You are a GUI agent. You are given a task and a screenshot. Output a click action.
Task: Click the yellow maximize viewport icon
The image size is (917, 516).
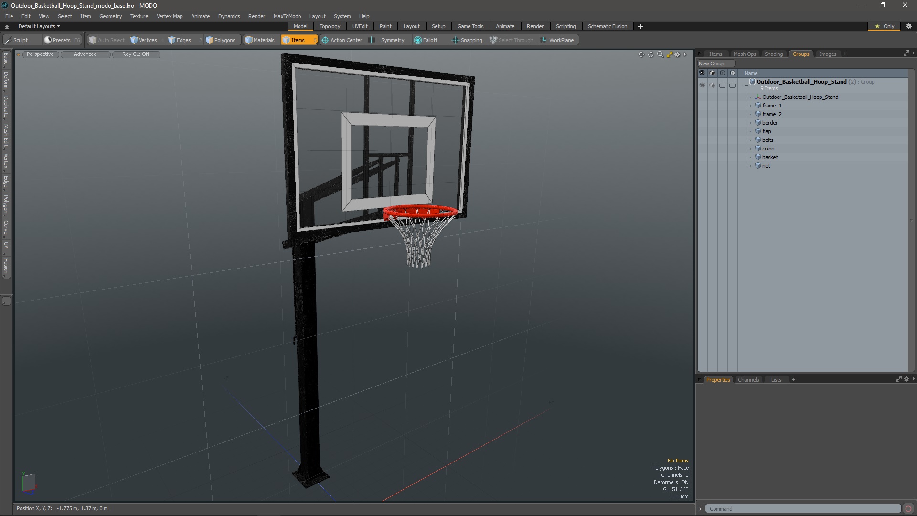coord(669,54)
